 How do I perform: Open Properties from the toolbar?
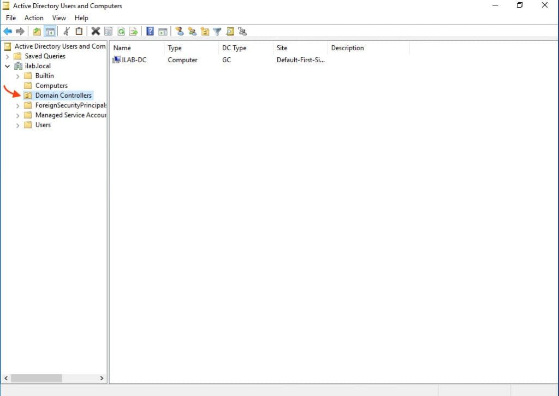[x=108, y=32]
